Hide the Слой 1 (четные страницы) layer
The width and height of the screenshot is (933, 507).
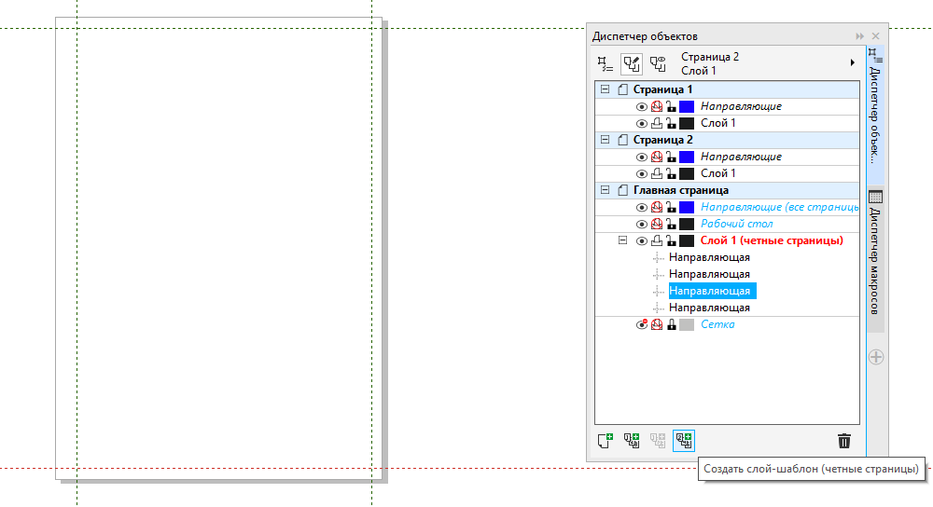(x=642, y=241)
